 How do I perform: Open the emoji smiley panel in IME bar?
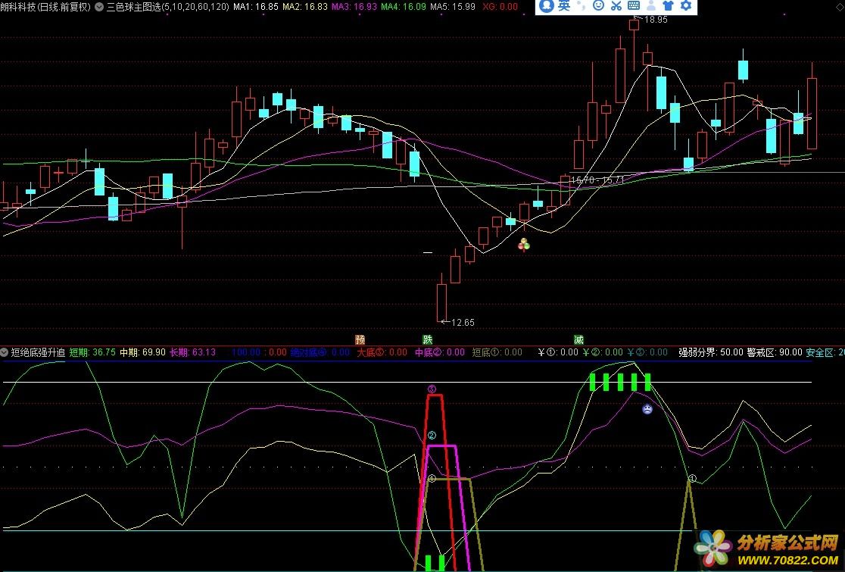(598, 6)
